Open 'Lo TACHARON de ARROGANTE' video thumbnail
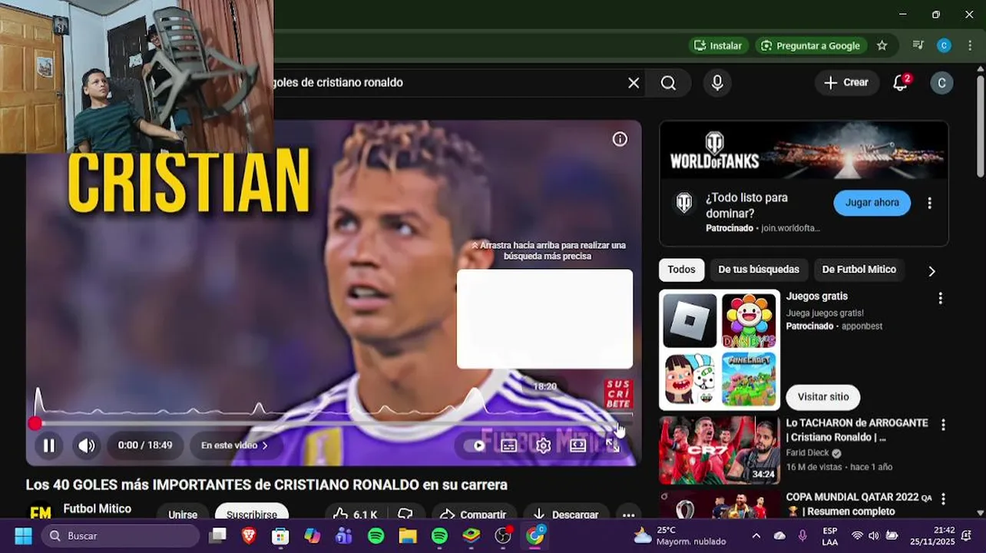The image size is (986, 553). tap(720, 450)
